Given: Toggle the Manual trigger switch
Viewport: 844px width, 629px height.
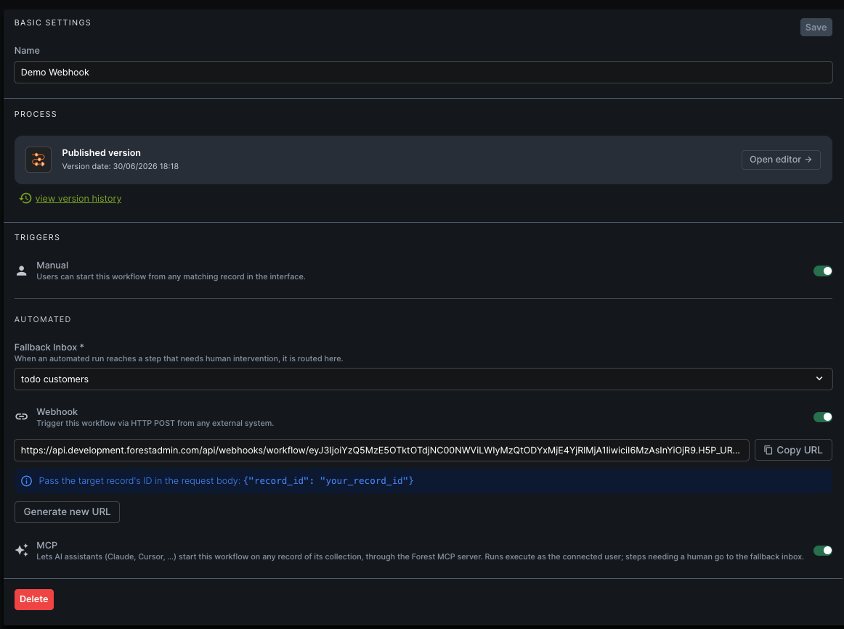Looking at the screenshot, I should [x=822, y=271].
